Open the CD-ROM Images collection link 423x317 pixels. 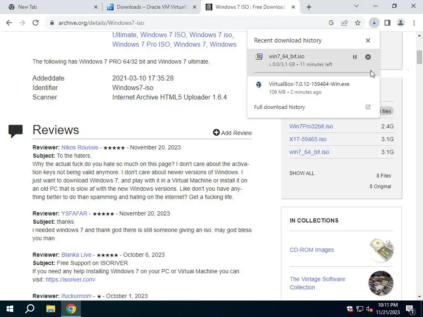(x=311, y=250)
